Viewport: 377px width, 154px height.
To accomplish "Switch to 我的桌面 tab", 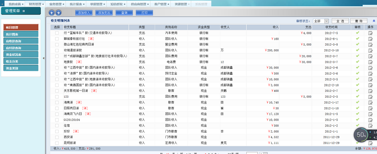I will pyautogui.click(x=15, y=4).
